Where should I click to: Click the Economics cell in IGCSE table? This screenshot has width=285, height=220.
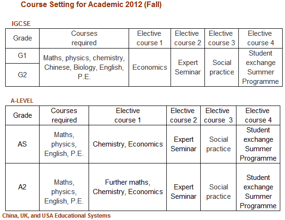coord(149,67)
